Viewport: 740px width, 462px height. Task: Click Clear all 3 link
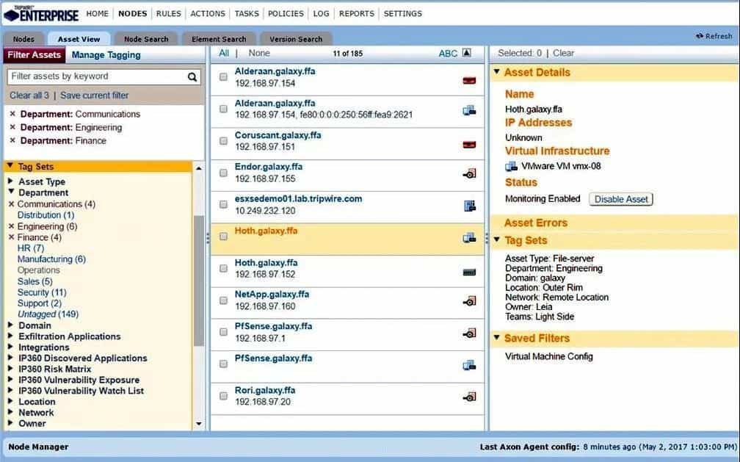pyautogui.click(x=29, y=95)
